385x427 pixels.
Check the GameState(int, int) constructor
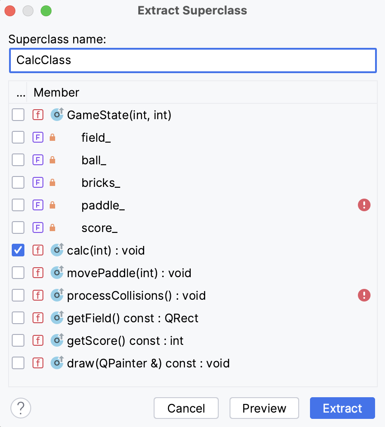(18, 115)
